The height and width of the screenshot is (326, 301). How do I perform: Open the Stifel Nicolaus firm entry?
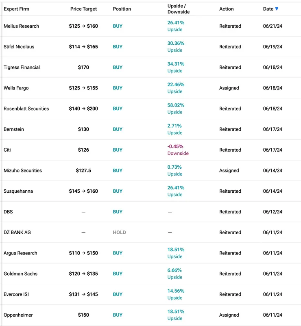(19, 47)
